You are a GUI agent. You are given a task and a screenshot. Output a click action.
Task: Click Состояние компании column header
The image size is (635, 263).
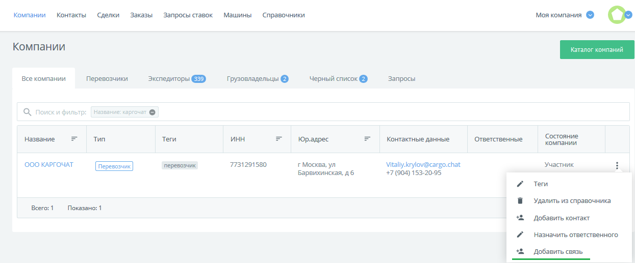(562, 139)
